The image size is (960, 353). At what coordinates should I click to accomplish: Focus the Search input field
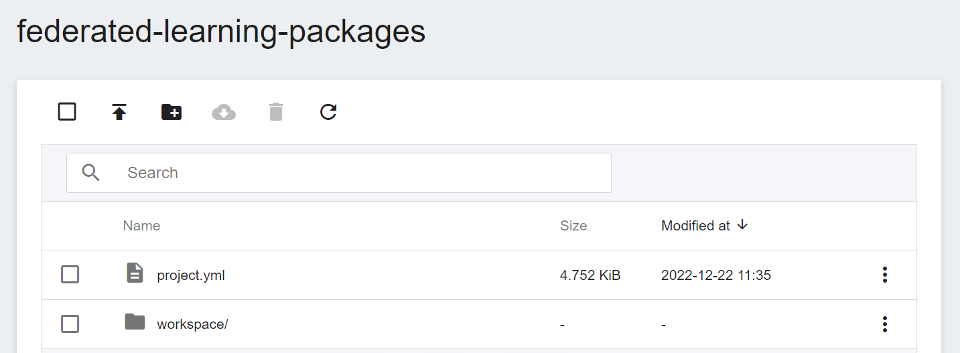point(339,173)
